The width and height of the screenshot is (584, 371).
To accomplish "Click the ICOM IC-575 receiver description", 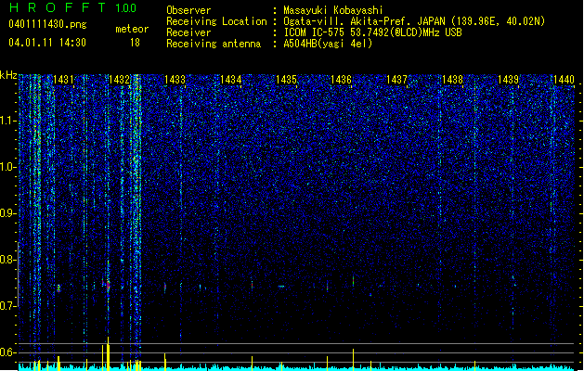I will (372, 32).
